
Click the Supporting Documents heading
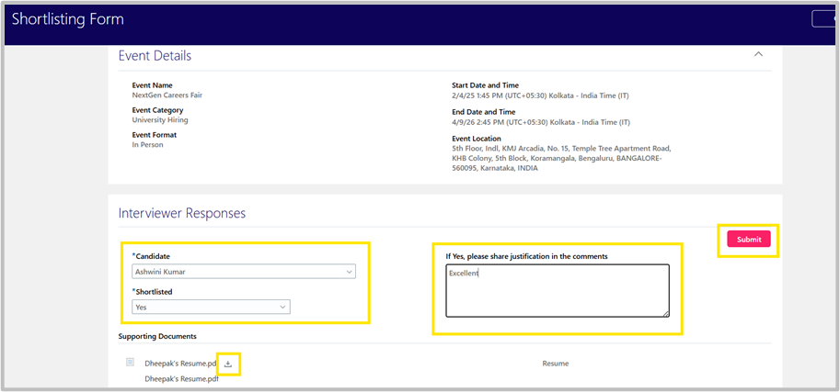(157, 337)
